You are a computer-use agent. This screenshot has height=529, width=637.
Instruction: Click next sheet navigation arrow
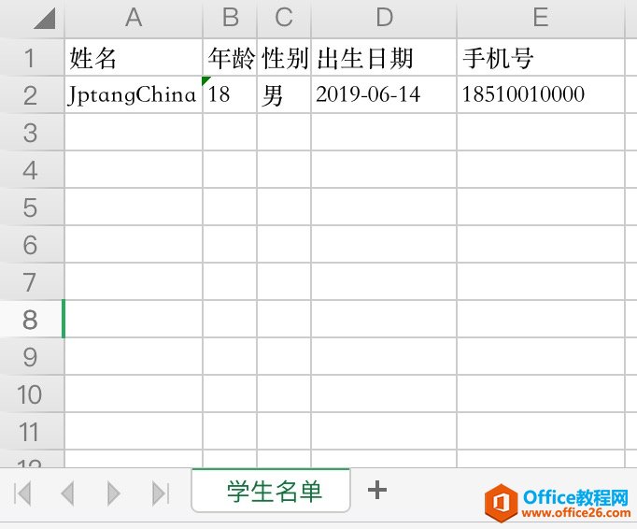(x=114, y=493)
